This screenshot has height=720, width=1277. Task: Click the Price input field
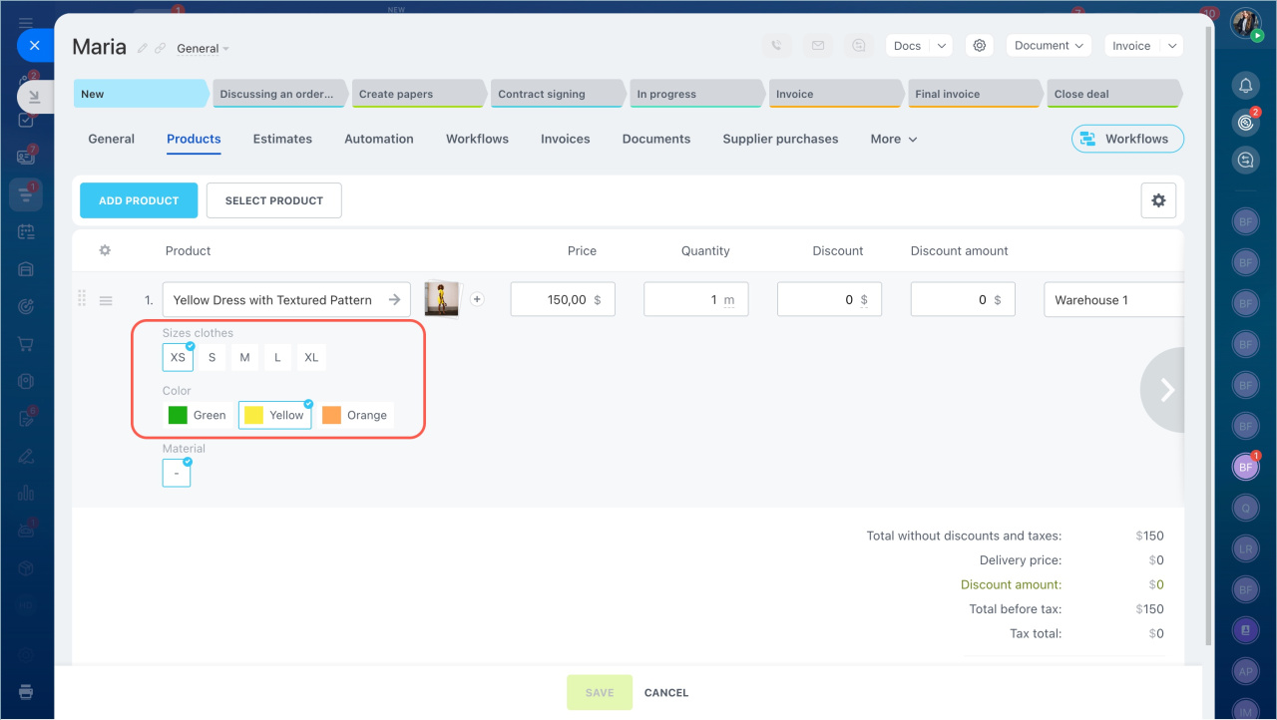coord(562,299)
